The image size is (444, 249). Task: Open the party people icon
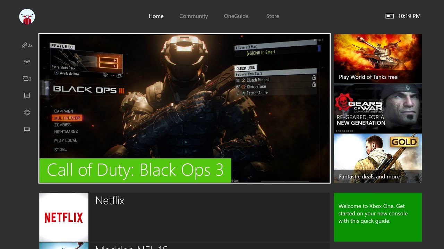coord(27,62)
